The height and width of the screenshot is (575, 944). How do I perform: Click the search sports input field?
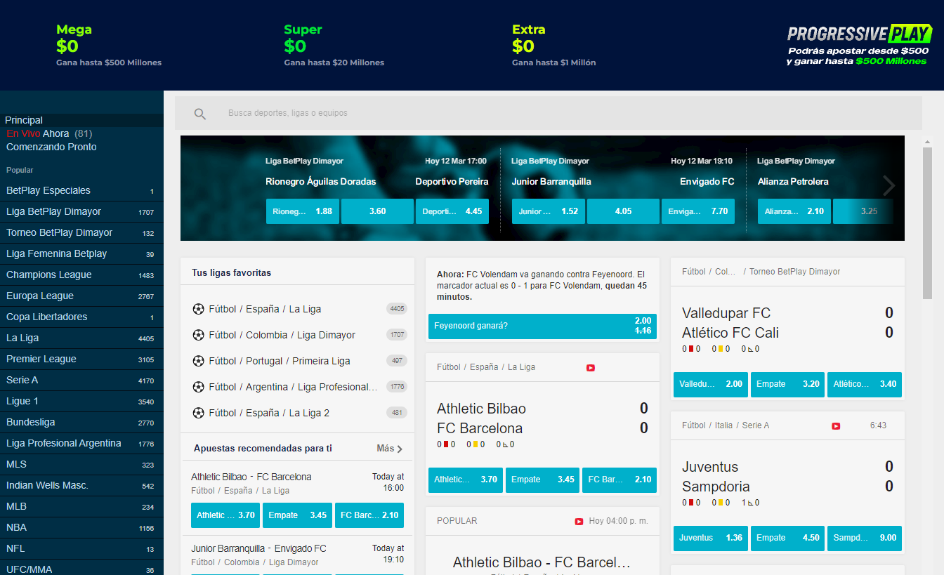(x=548, y=113)
